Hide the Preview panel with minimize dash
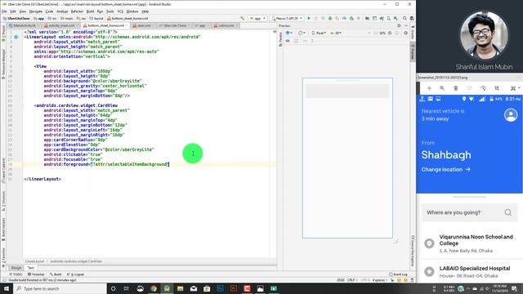The height and width of the screenshot is (294, 523). click(x=406, y=25)
